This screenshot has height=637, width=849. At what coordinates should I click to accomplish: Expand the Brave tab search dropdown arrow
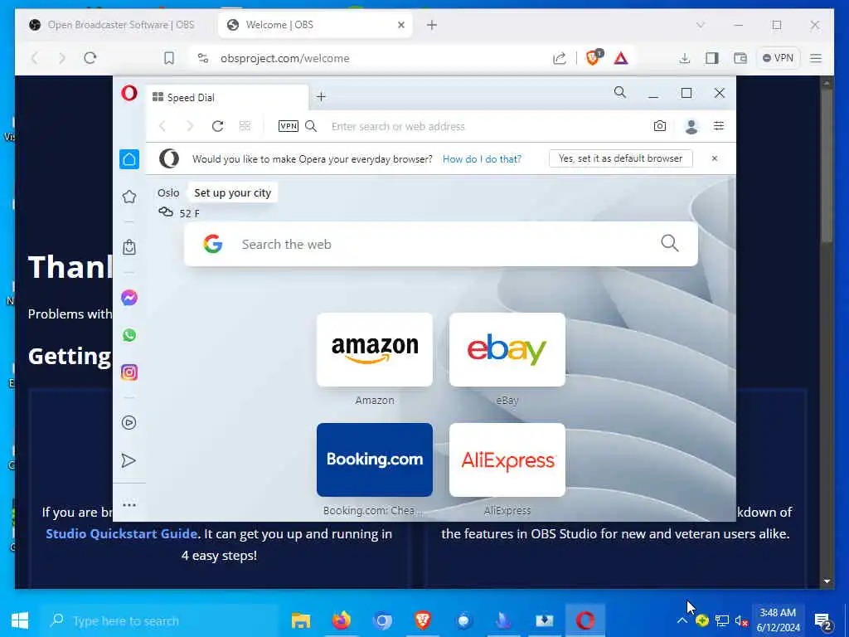[x=701, y=25]
